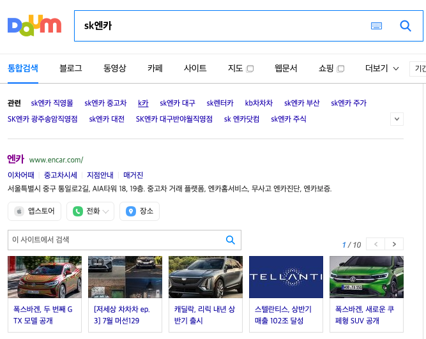Search related term sk엔카 대구

click(x=178, y=103)
